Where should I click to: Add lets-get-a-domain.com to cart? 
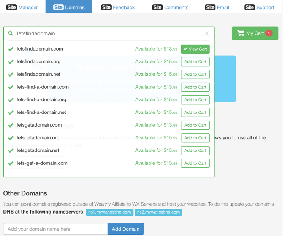click(x=195, y=163)
